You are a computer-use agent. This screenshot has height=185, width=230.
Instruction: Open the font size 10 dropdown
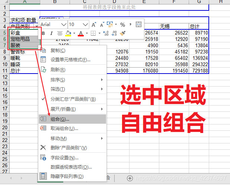click(85, 25)
